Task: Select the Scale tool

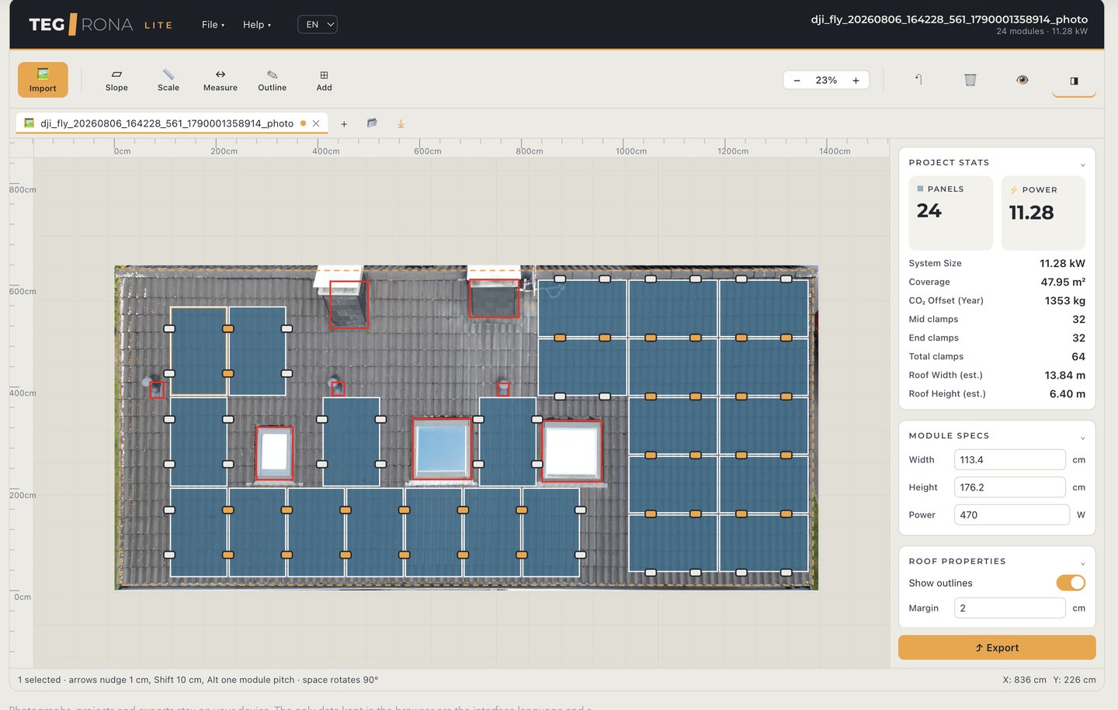Action: (x=168, y=80)
